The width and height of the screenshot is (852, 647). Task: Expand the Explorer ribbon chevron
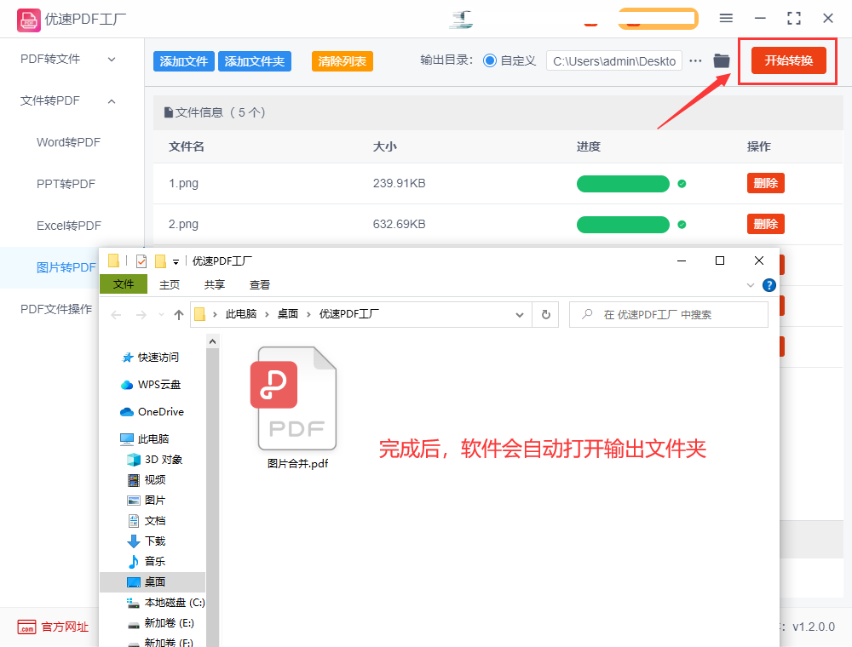(751, 285)
